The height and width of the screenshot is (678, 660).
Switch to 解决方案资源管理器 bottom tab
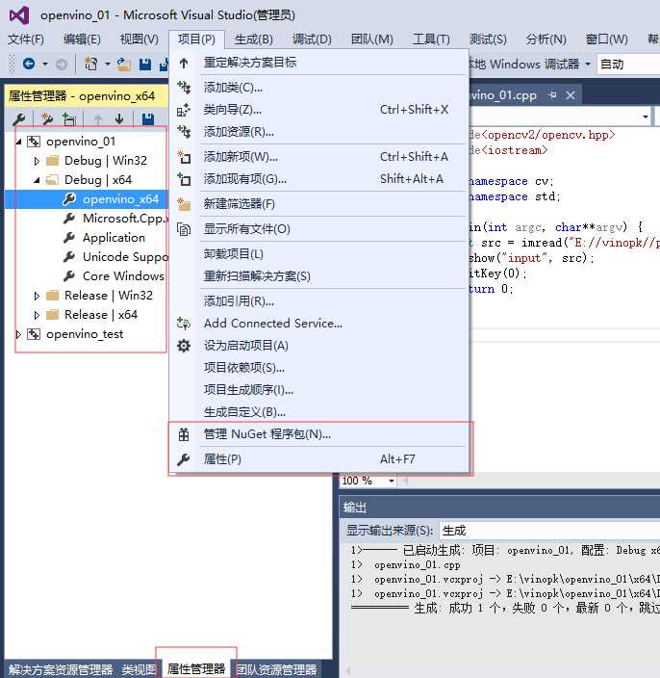61,669
